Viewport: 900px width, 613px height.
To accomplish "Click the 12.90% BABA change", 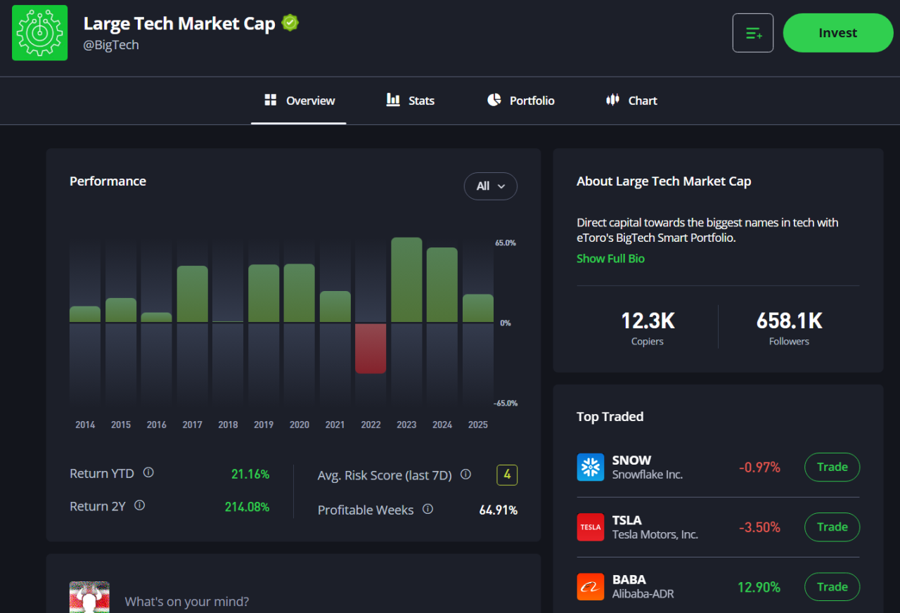I will [x=759, y=587].
